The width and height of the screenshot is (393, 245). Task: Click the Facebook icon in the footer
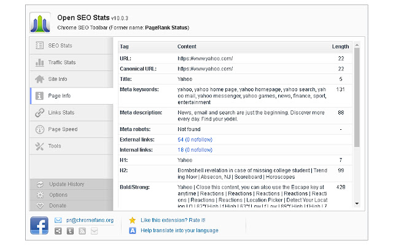point(39,225)
